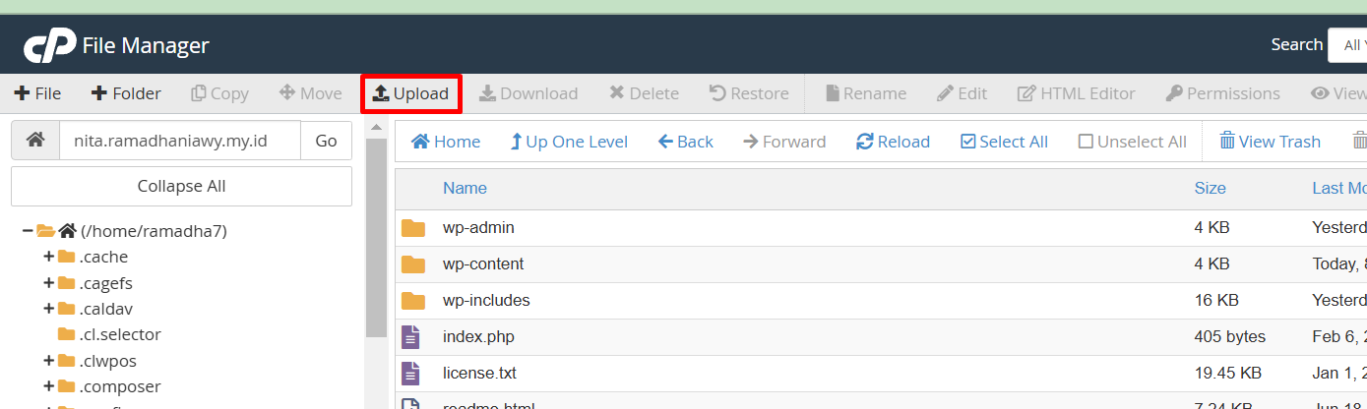
Task: Click the index.php file icon
Action: coord(411,337)
